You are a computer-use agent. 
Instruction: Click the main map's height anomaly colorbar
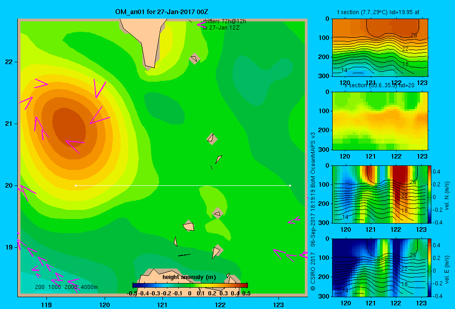pyautogui.click(x=190, y=285)
